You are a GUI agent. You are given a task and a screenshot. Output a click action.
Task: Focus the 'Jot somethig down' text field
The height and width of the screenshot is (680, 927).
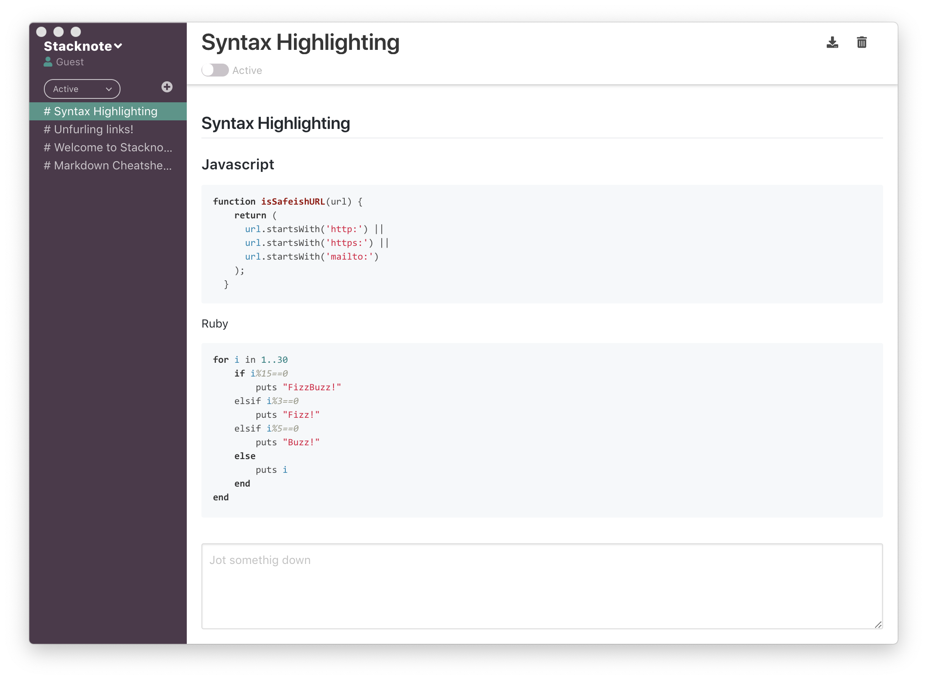pos(541,586)
